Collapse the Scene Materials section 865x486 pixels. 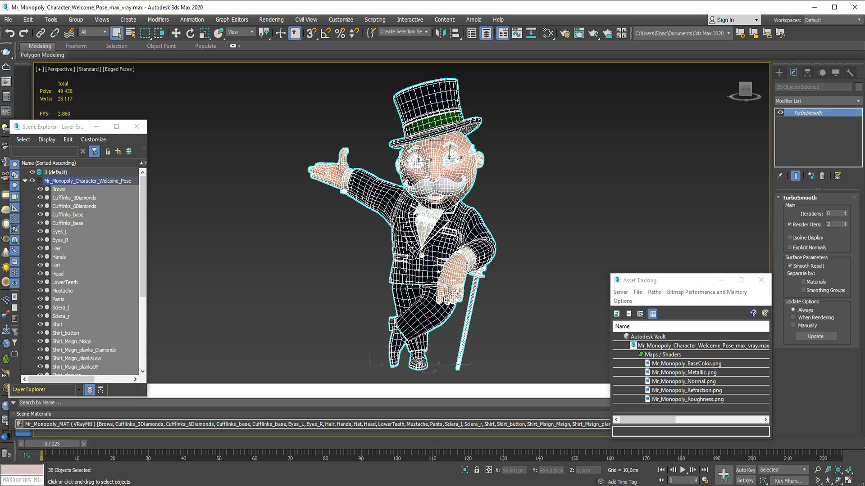[x=14, y=414]
